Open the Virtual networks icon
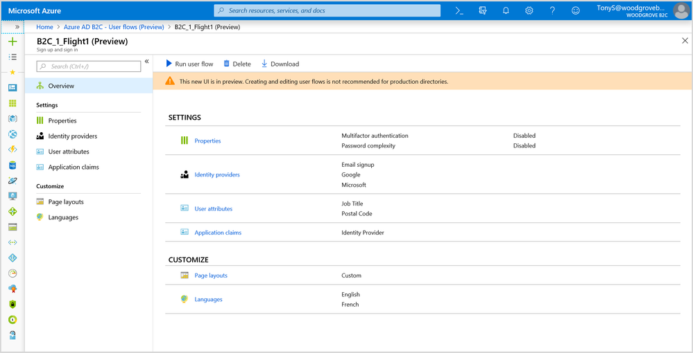This screenshot has height=353, width=693. pos(12,242)
